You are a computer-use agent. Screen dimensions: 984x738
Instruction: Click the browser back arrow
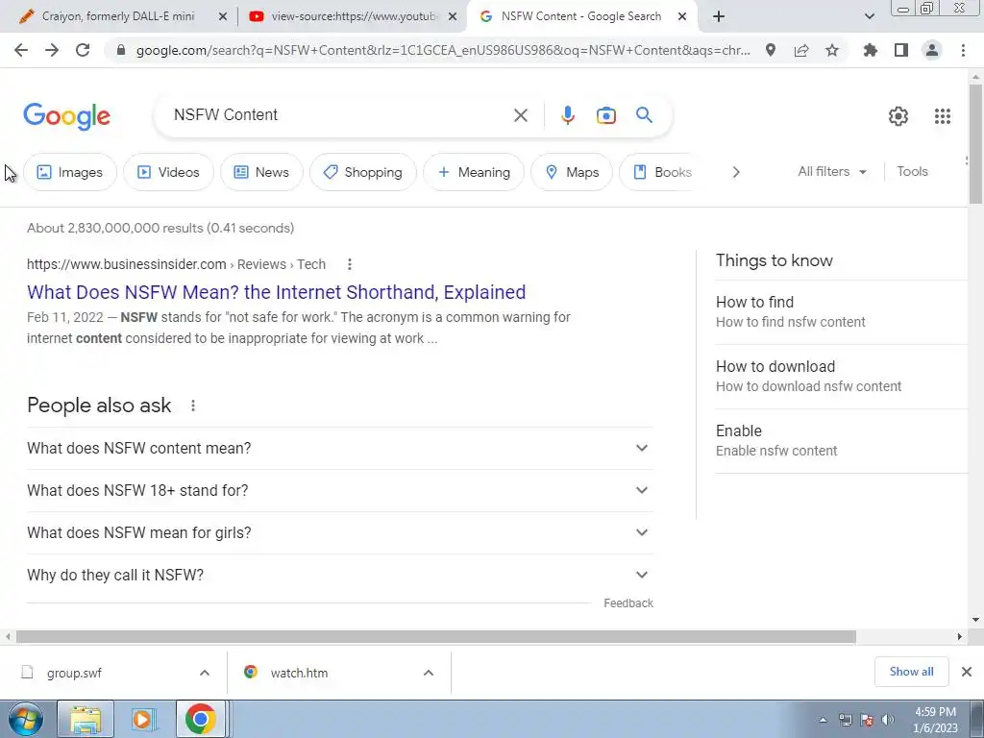21,50
